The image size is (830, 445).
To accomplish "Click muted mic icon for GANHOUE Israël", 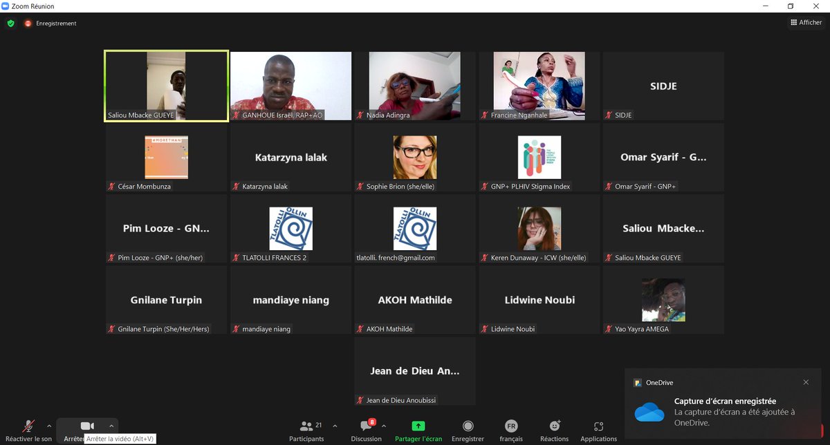I will [236, 115].
